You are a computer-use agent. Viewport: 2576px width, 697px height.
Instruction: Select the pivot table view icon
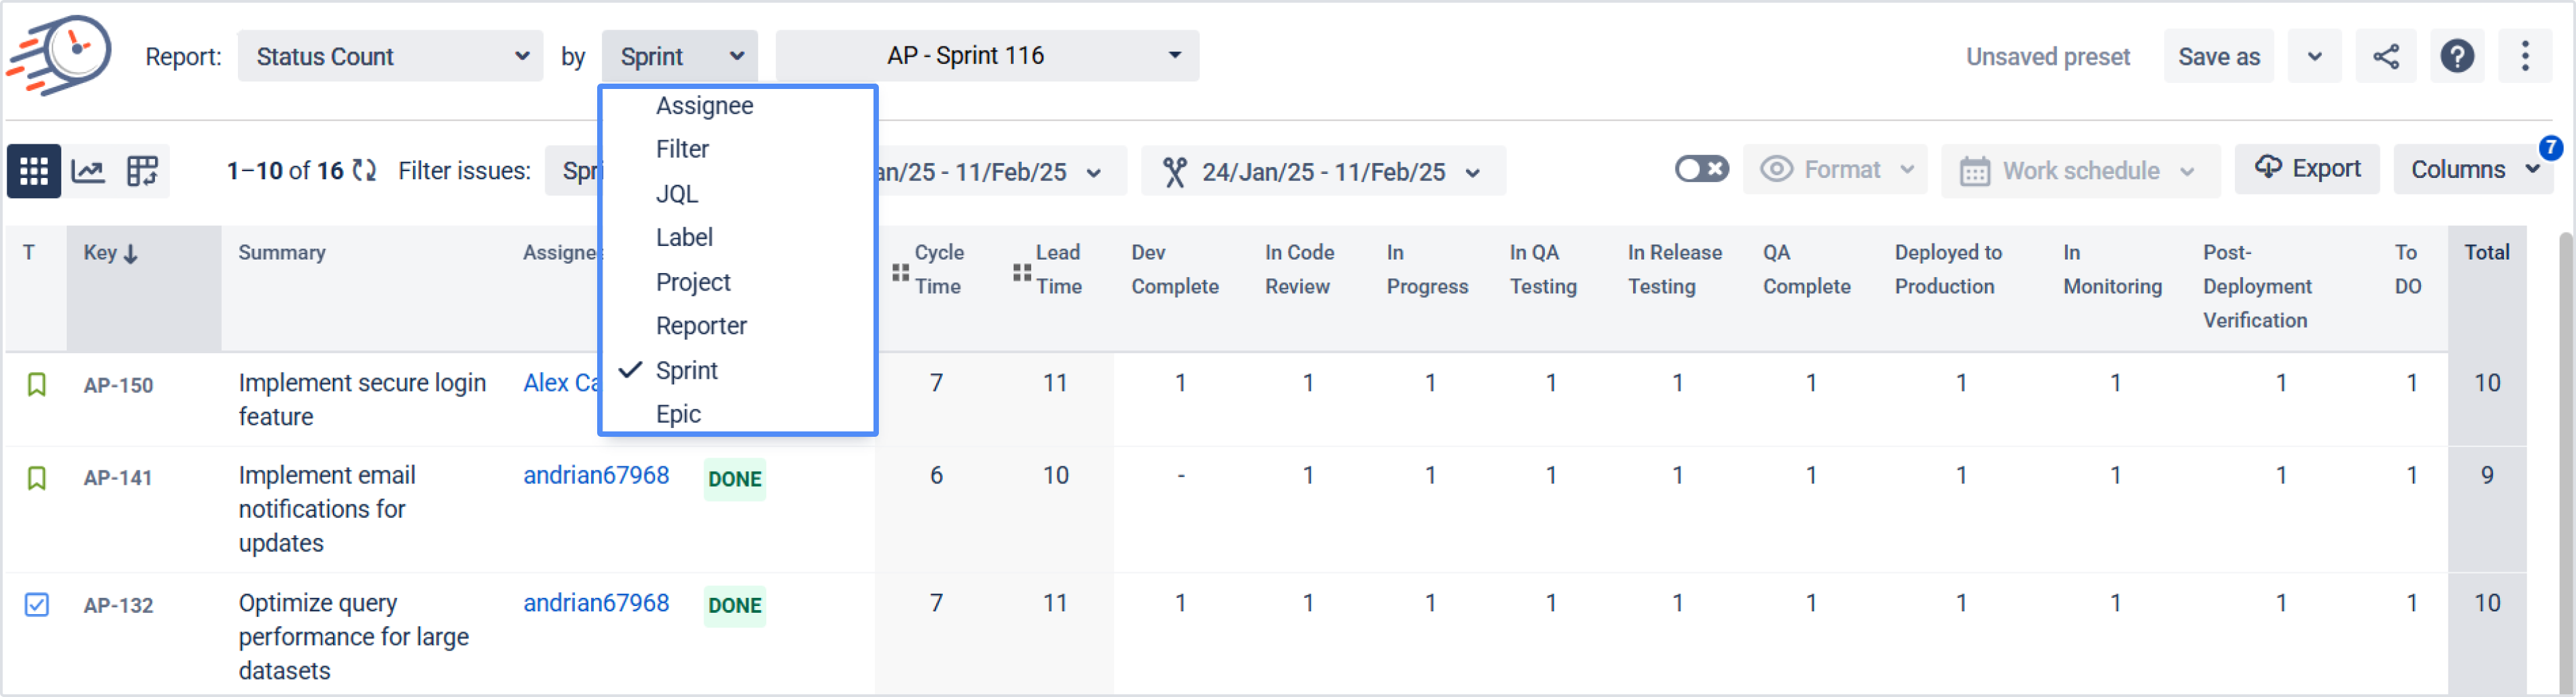pos(142,171)
